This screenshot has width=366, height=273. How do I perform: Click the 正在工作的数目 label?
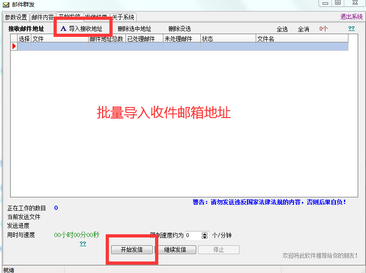(x=27, y=208)
